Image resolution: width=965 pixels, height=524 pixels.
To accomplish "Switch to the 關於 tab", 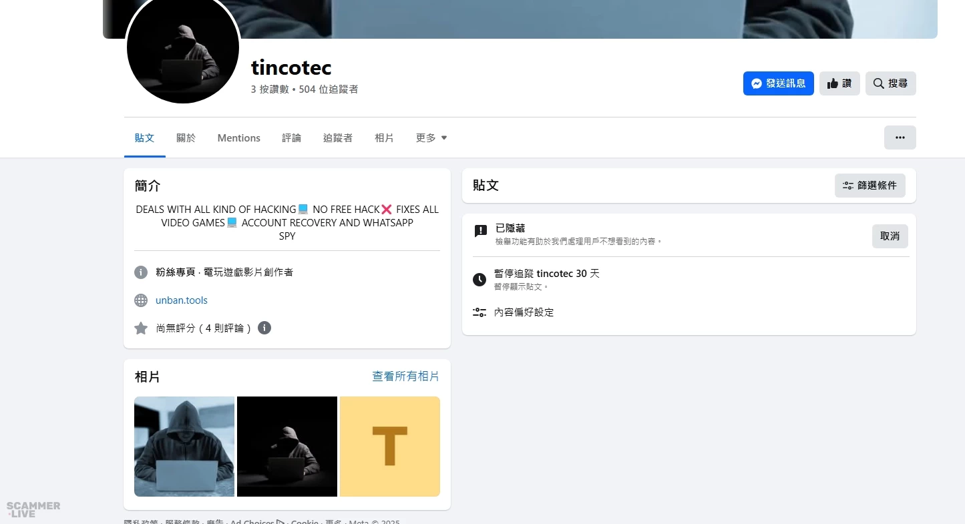I will (186, 138).
